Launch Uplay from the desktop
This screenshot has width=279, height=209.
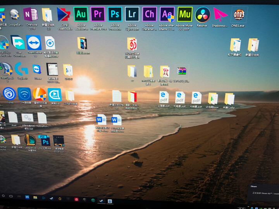(x=9, y=94)
